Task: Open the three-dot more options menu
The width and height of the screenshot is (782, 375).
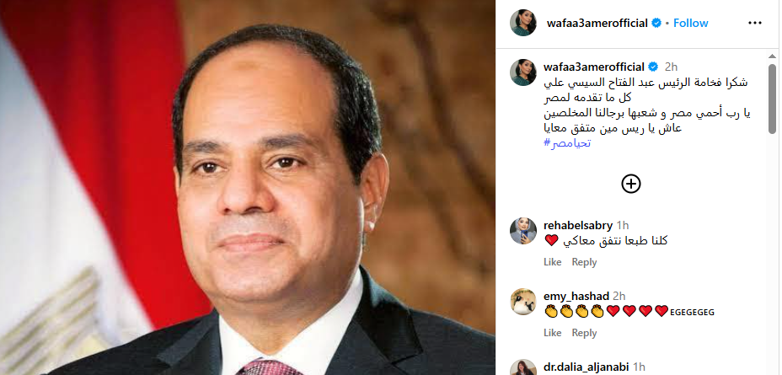Action: point(755,23)
